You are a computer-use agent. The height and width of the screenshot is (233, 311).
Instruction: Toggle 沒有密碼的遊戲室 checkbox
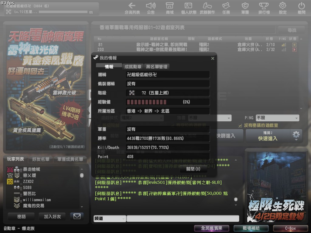pyautogui.click(x=240, y=125)
